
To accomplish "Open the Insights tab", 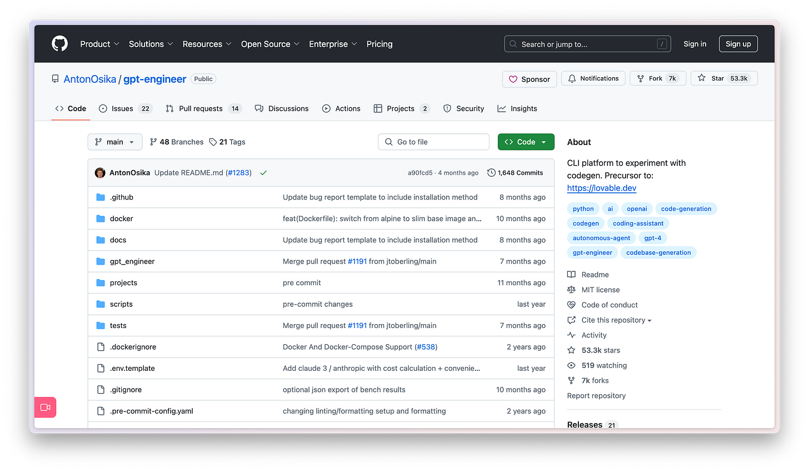I will point(517,108).
